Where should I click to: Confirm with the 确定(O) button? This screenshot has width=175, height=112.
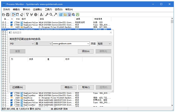69,87
